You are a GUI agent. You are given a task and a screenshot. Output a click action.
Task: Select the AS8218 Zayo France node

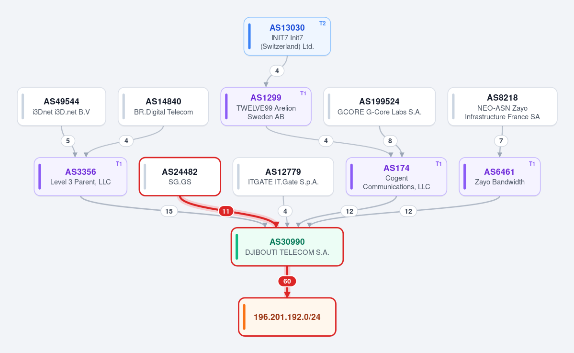pyautogui.click(x=502, y=106)
